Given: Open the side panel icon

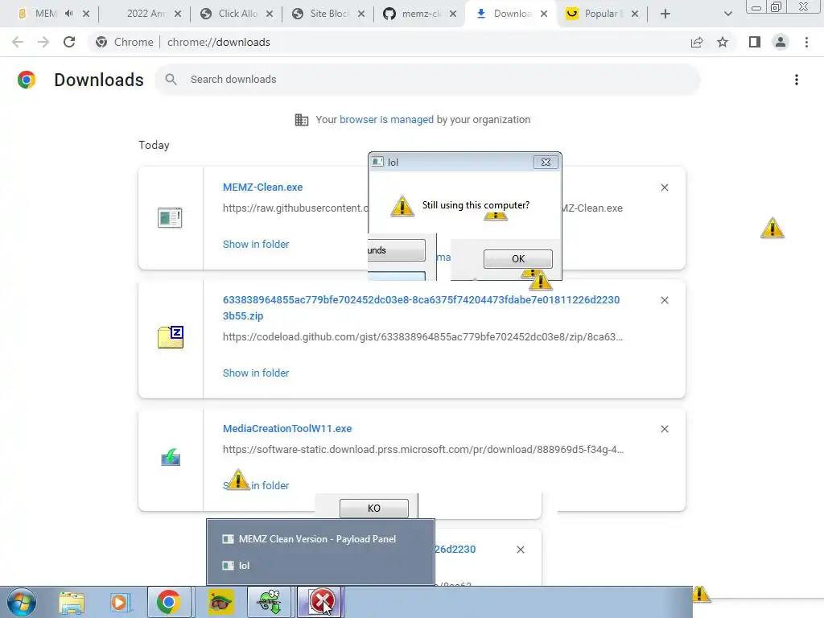Looking at the screenshot, I should [x=755, y=42].
